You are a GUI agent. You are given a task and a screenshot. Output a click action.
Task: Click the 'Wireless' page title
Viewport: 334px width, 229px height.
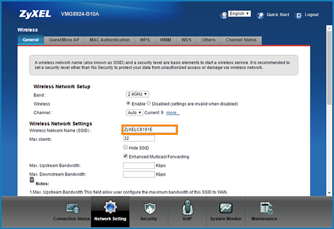(x=27, y=30)
